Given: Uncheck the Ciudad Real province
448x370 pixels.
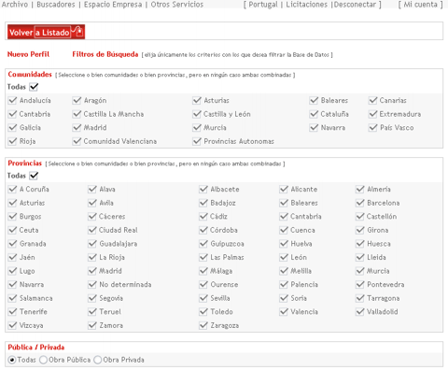Looking at the screenshot, I should click(x=92, y=230).
